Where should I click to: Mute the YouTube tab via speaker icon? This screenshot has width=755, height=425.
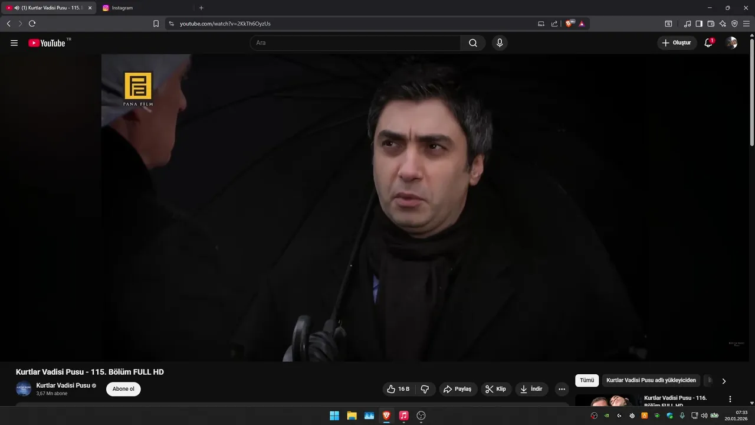point(17,8)
